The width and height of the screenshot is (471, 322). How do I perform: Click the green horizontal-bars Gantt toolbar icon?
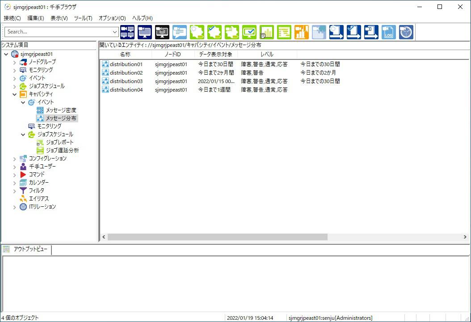pos(284,32)
